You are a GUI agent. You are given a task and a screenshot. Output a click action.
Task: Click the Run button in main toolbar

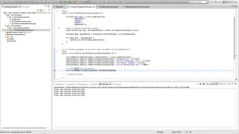point(65,2)
